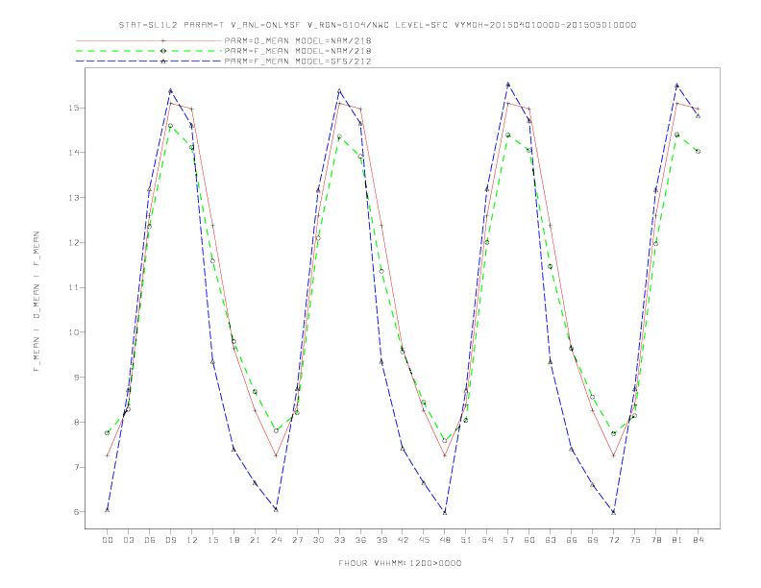This screenshot has width=761, height=588.
Task: Click x-axis tick label 12
Action: pyautogui.click(x=192, y=540)
